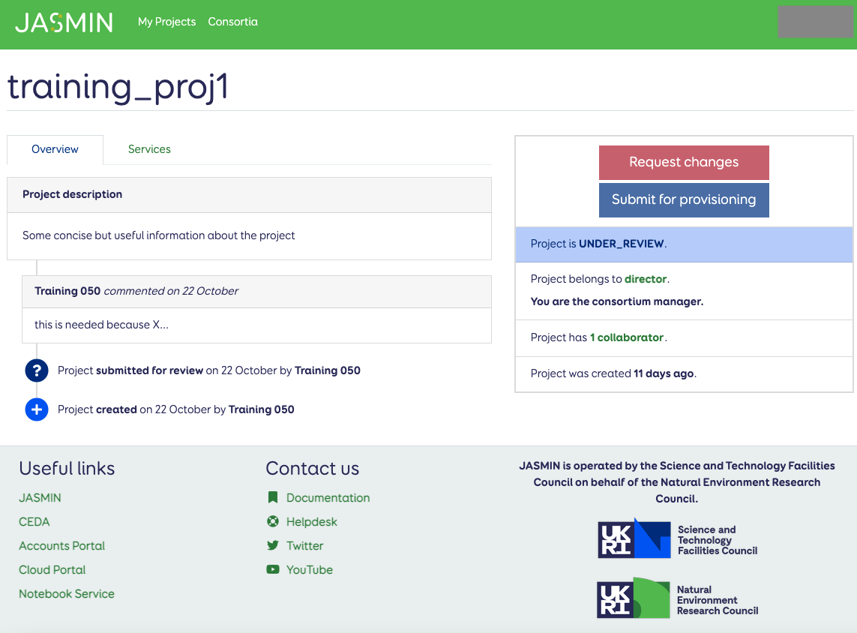Click the Helpdesk lifebuoy icon
This screenshot has height=633, width=857.
[x=273, y=522]
